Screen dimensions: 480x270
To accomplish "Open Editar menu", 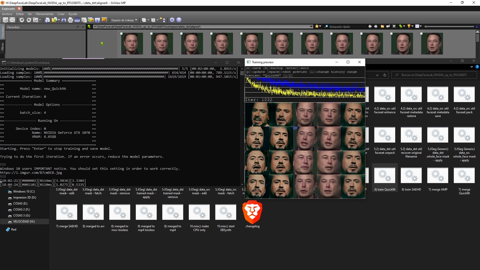I will click(x=20, y=14).
